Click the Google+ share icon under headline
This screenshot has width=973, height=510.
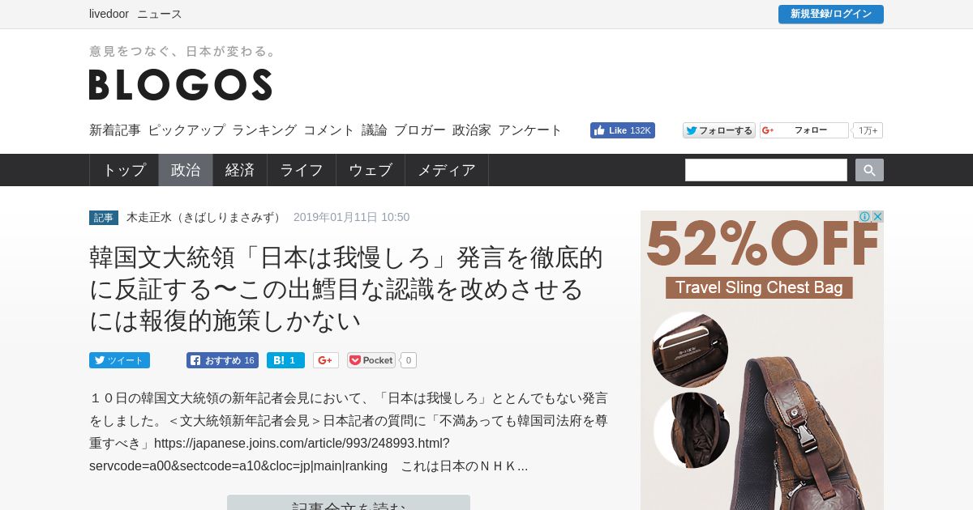tap(326, 360)
